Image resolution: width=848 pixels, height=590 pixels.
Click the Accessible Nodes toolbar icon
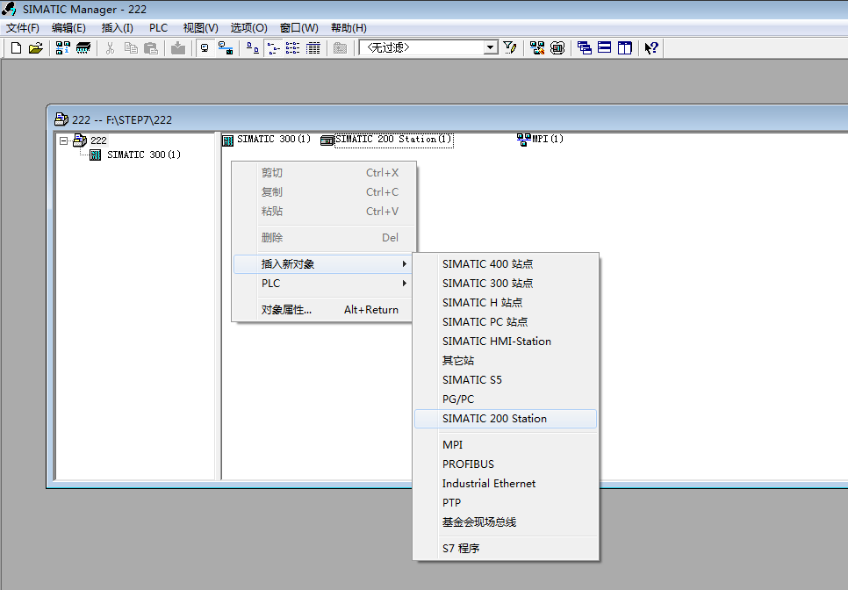coord(63,48)
